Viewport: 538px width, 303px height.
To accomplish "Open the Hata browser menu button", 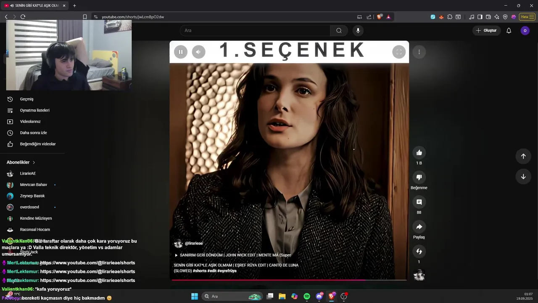I will (x=527, y=17).
